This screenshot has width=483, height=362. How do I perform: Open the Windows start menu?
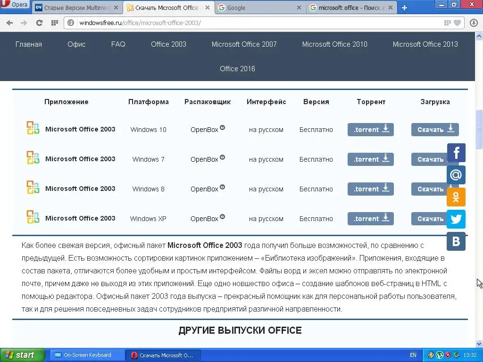(x=22, y=355)
